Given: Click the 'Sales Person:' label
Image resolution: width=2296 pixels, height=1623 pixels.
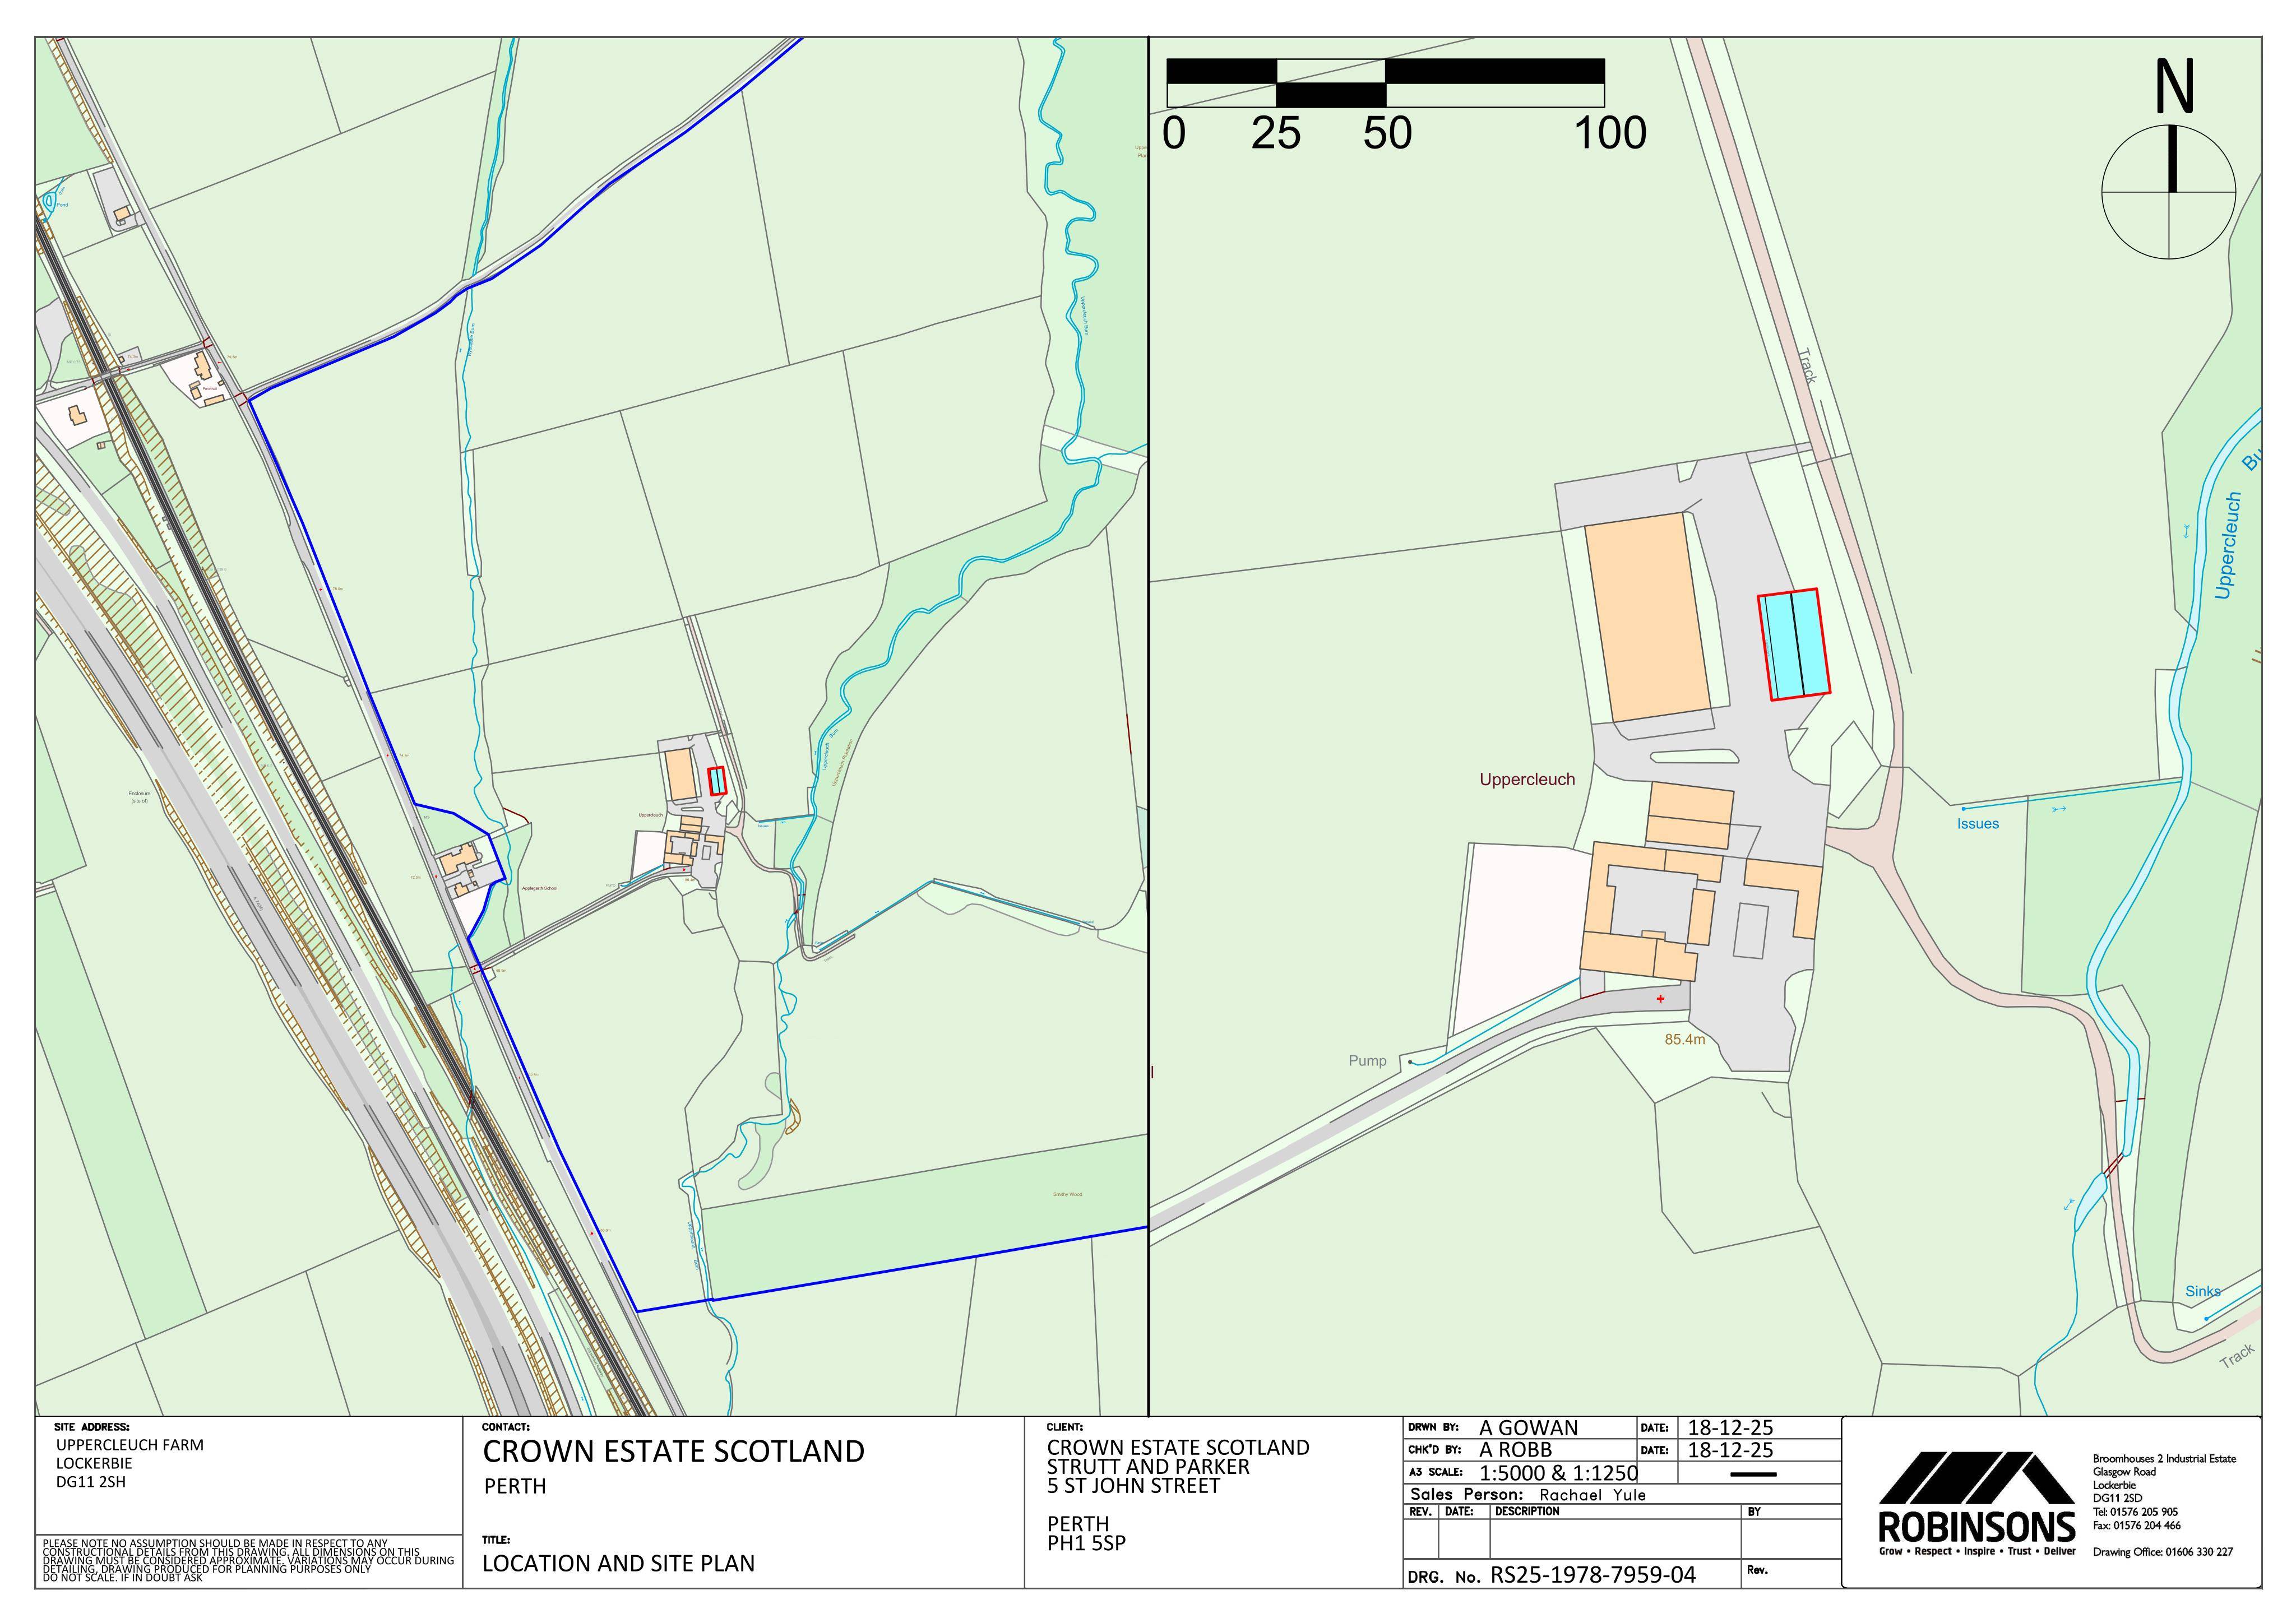Looking at the screenshot, I should click(1467, 1495).
